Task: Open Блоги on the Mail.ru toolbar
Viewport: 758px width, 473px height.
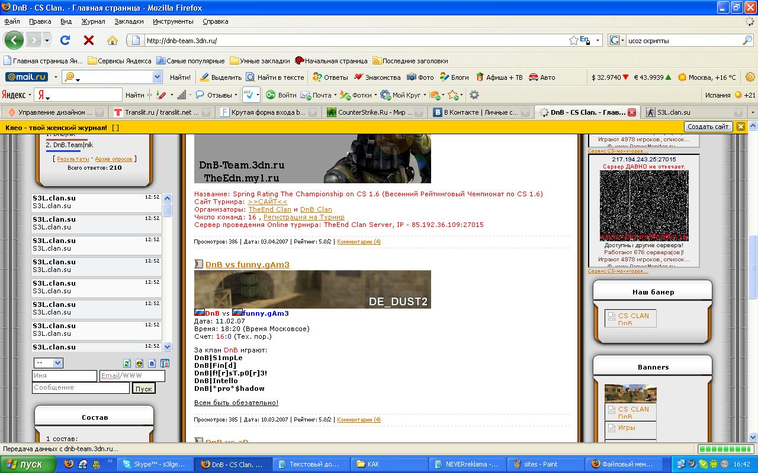Action: tap(454, 77)
